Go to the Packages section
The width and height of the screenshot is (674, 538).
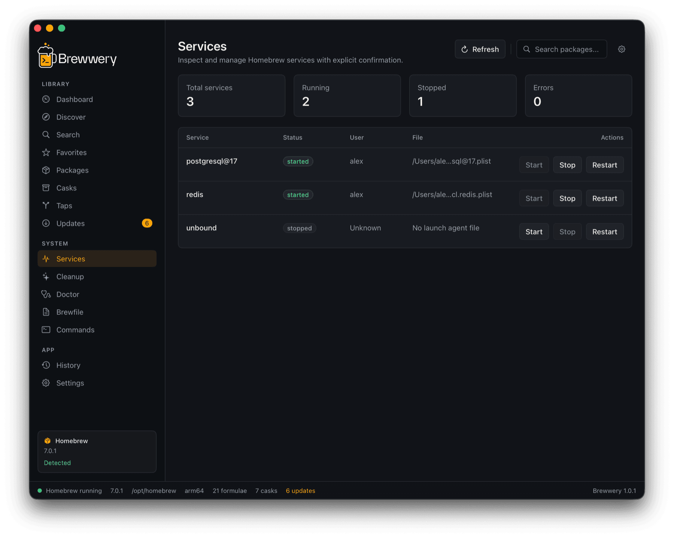97,170
